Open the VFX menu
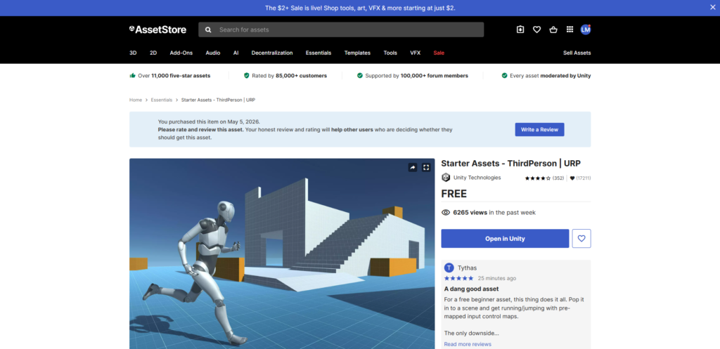Viewport: 720px width, 349px height. pyautogui.click(x=416, y=53)
